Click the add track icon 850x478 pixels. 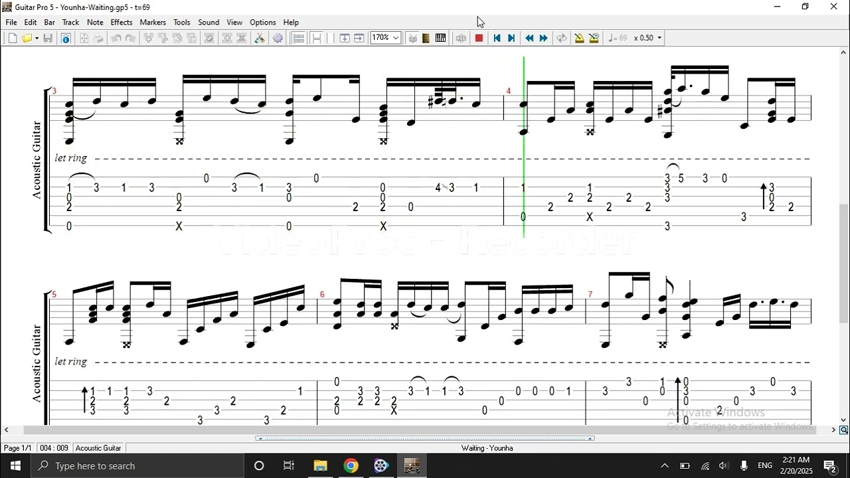(149, 39)
